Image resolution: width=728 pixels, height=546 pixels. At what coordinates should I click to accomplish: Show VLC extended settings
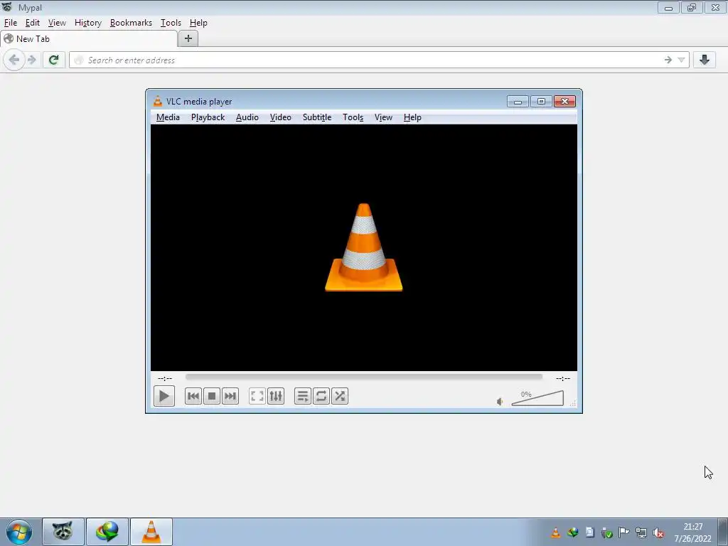276,396
